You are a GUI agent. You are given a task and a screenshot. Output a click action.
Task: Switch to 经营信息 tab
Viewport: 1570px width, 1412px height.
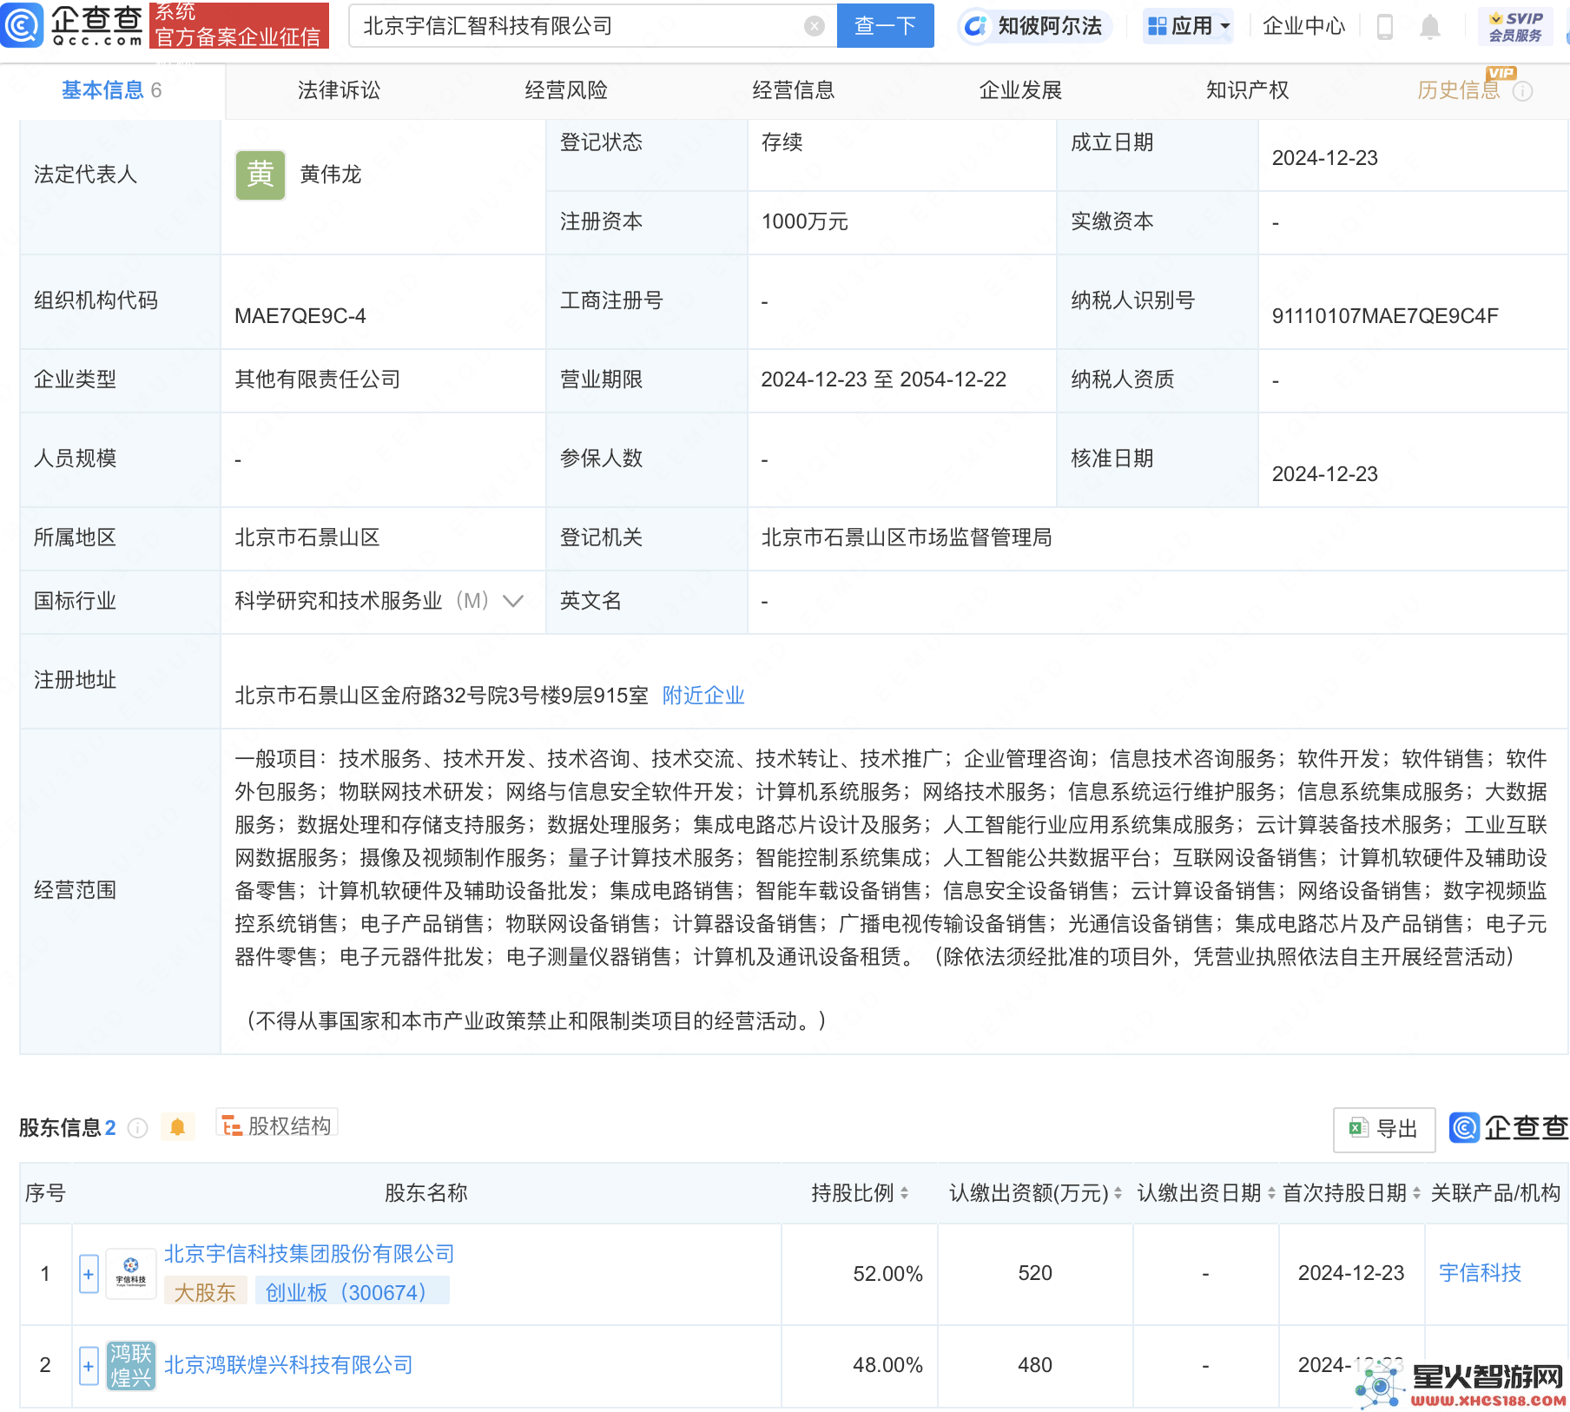(x=793, y=90)
